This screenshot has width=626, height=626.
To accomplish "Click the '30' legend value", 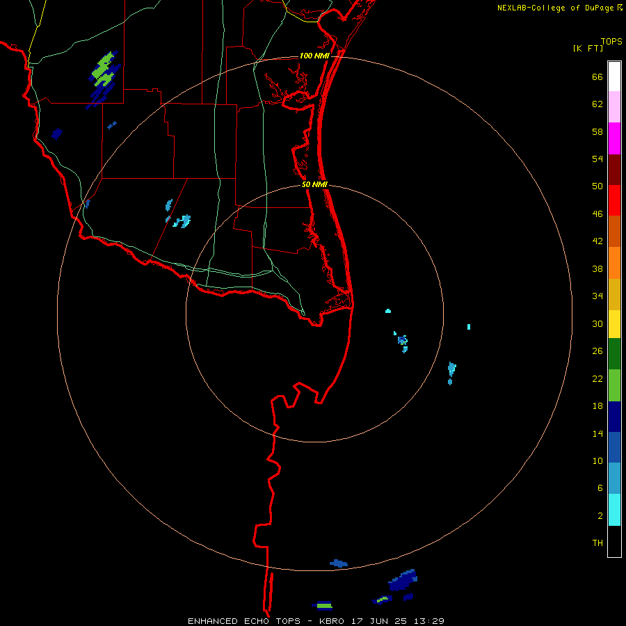I will click(597, 323).
